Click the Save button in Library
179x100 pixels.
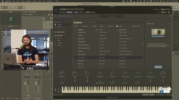(x=17, y=98)
